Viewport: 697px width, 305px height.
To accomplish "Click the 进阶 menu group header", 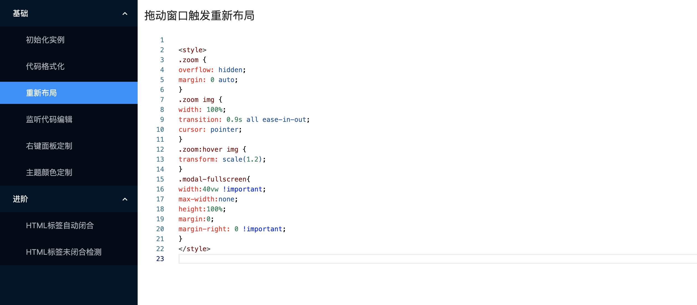I will click(x=20, y=199).
